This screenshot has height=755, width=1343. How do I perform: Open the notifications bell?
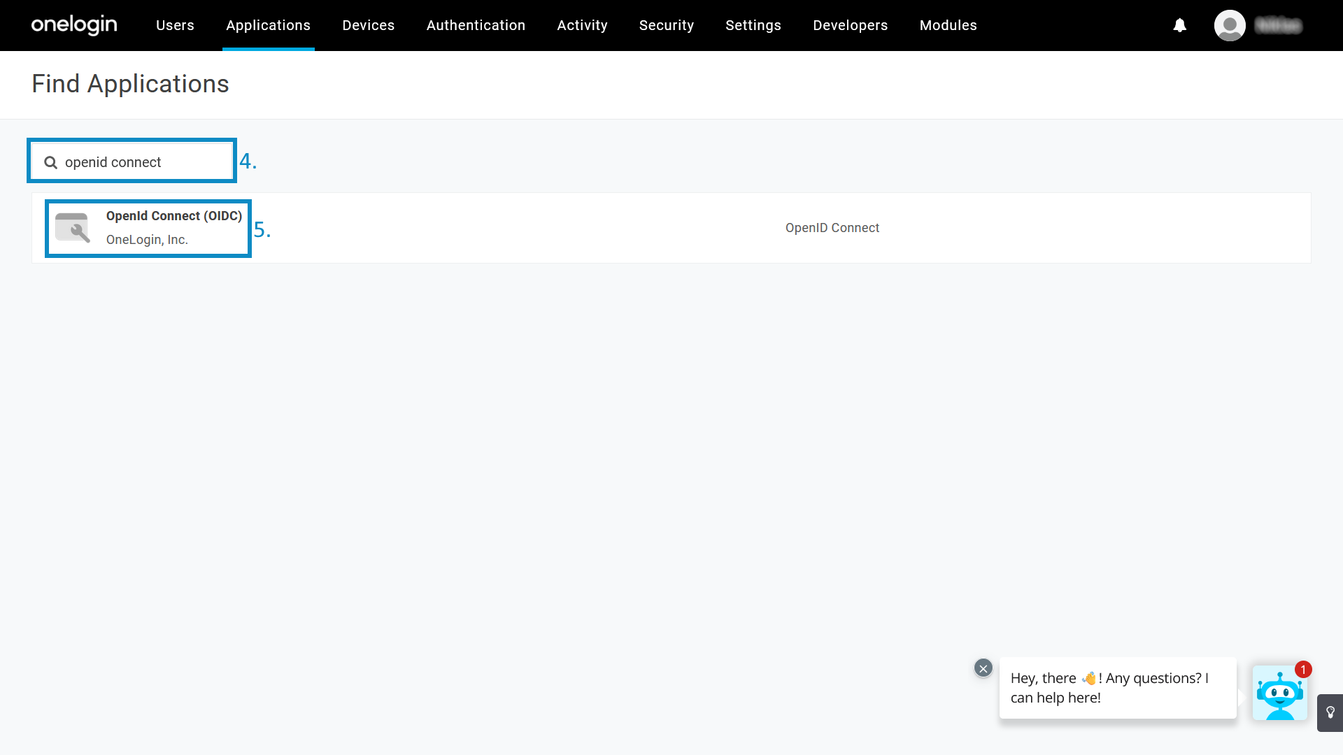[1180, 25]
